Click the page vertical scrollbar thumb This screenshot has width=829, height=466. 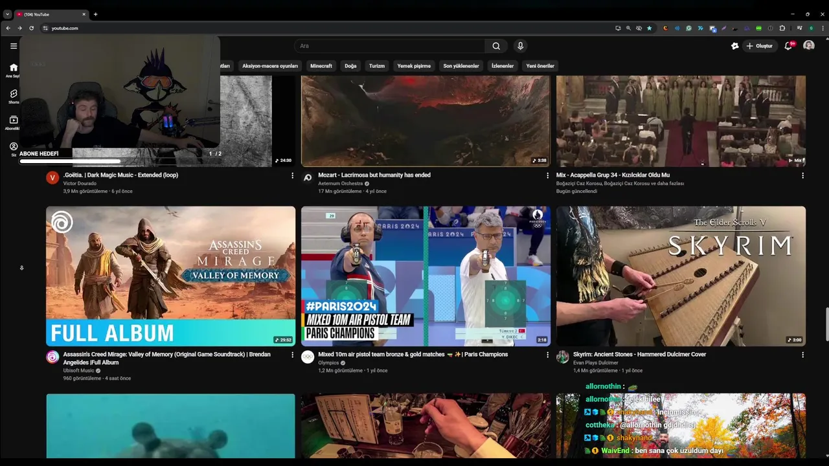pos(826,325)
